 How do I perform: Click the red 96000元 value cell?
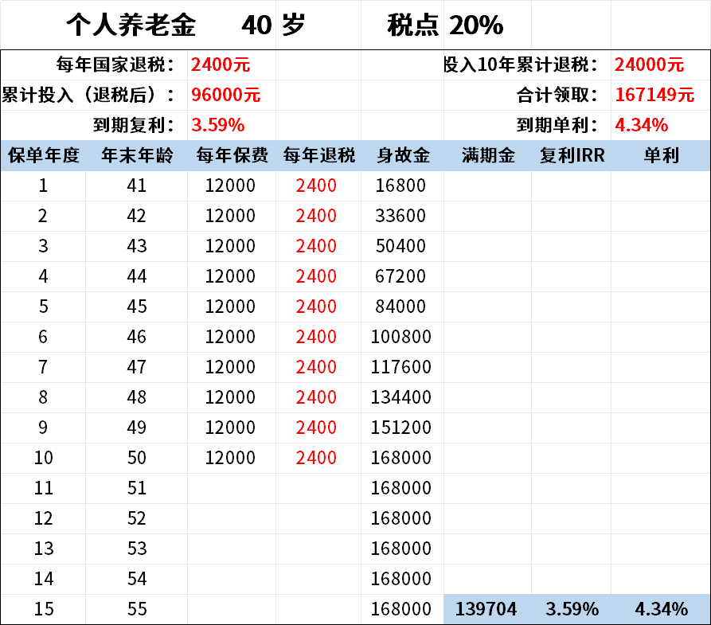[226, 96]
